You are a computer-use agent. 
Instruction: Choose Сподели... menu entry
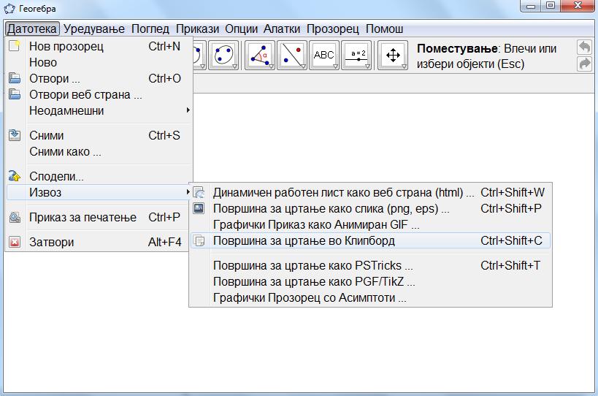[99, 176]
